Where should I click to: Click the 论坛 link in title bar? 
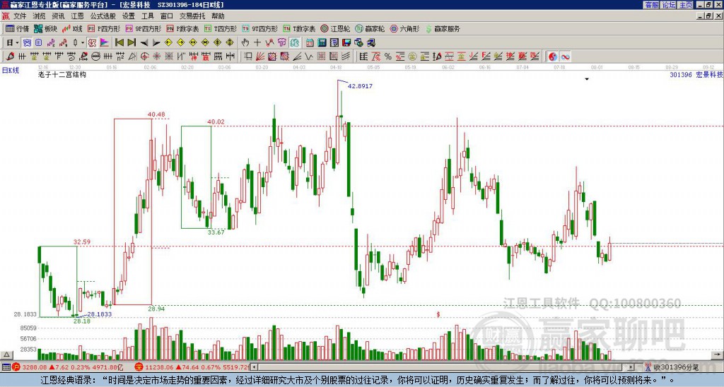coord(668,5)
